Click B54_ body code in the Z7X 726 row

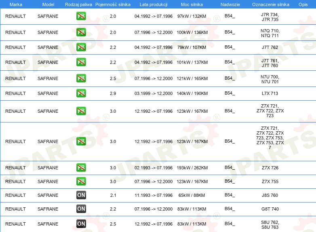[230, 167]
